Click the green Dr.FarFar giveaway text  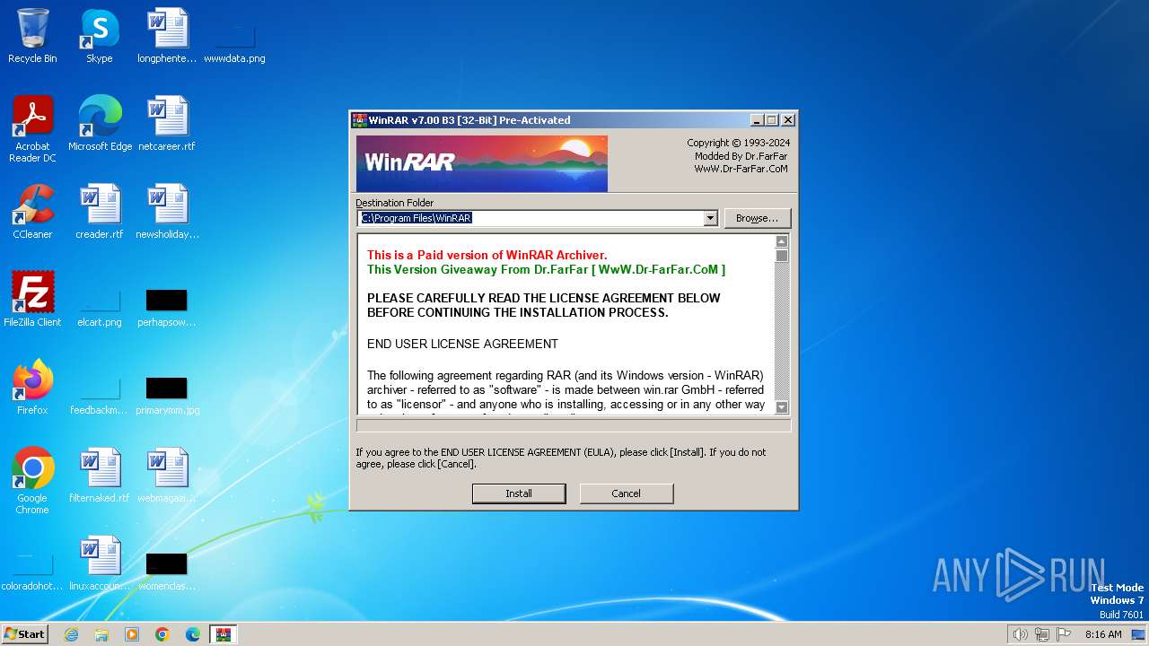(546, 269)
